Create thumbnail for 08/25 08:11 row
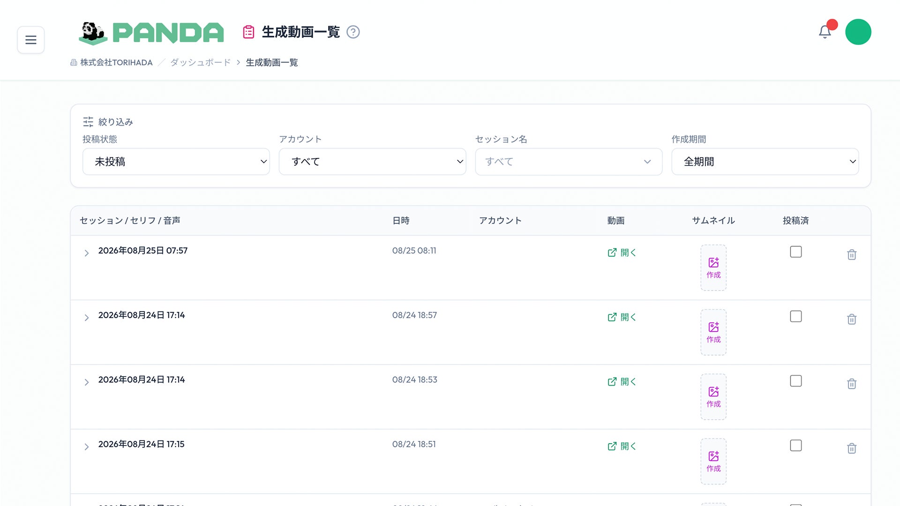900x506 pixels. [713, 268]
